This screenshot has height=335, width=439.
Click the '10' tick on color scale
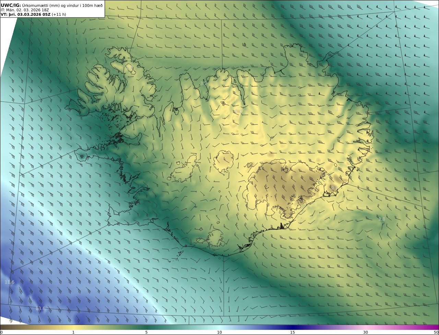tap(219, 332)
